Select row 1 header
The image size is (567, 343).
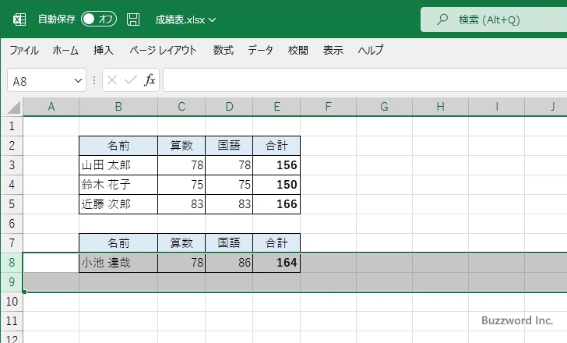12,126
